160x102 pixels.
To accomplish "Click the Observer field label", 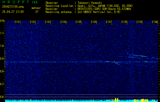I will 52,3.
